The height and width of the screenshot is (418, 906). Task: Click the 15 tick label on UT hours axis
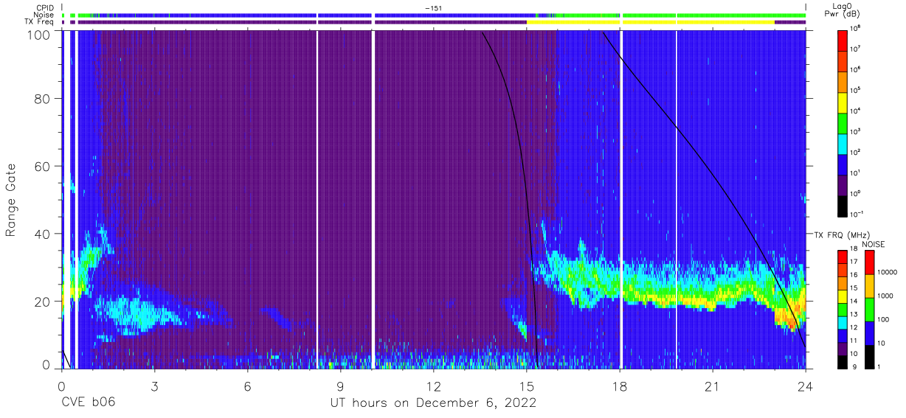(x=526, y=386)
